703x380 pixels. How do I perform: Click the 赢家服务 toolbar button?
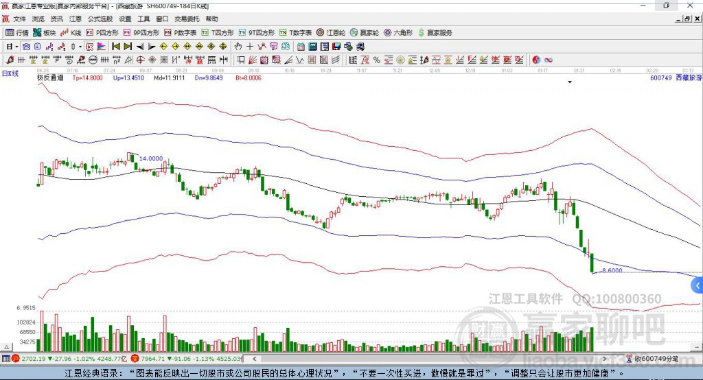pos(435,33)
